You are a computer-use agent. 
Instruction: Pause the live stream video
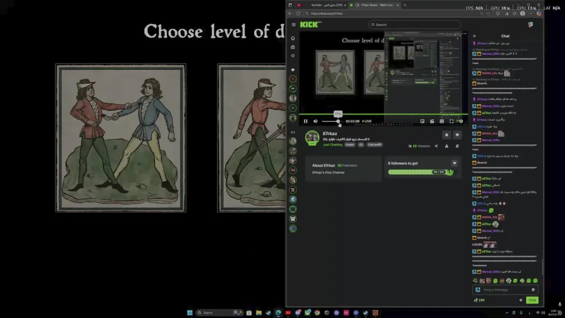[305, 121]
